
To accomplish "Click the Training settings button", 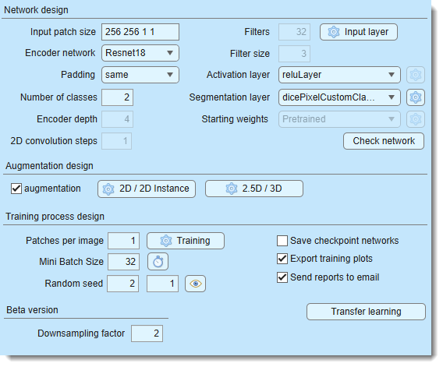I will (x=186, y=241).
